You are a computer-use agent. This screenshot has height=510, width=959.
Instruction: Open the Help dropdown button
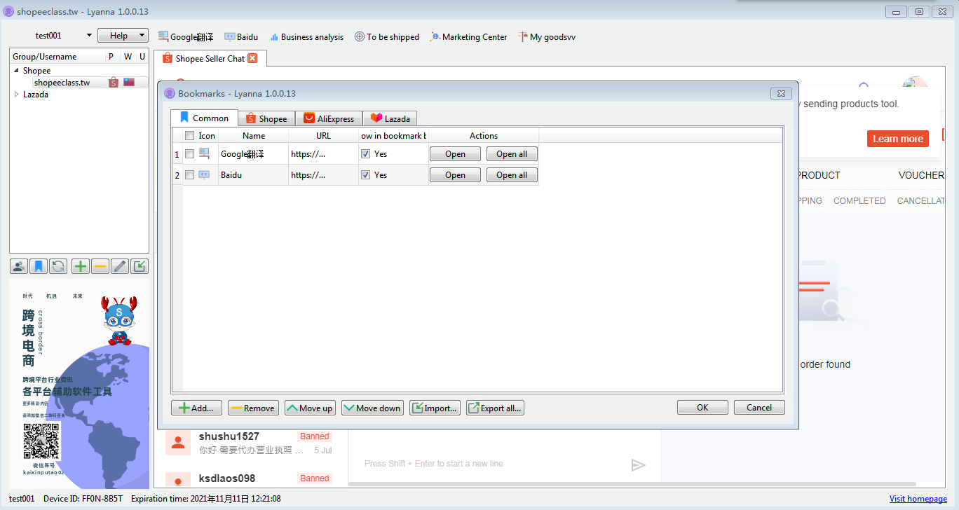[x=123, y=36]
